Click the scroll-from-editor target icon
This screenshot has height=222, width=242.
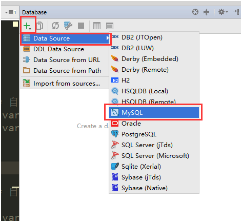(x=195, y=12)
